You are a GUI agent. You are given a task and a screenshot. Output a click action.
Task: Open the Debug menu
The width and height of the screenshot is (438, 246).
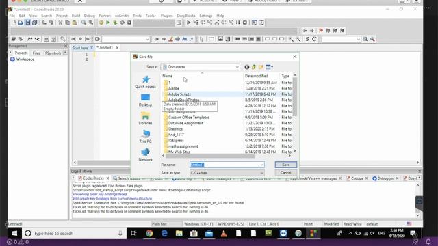click(x=90, y=16)
